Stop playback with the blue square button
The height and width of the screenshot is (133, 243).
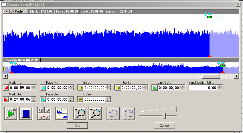[x=26, y=114]
